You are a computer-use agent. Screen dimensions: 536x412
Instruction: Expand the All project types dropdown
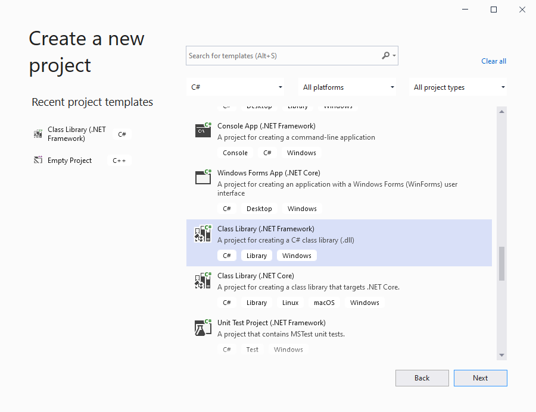click(457, 87)
